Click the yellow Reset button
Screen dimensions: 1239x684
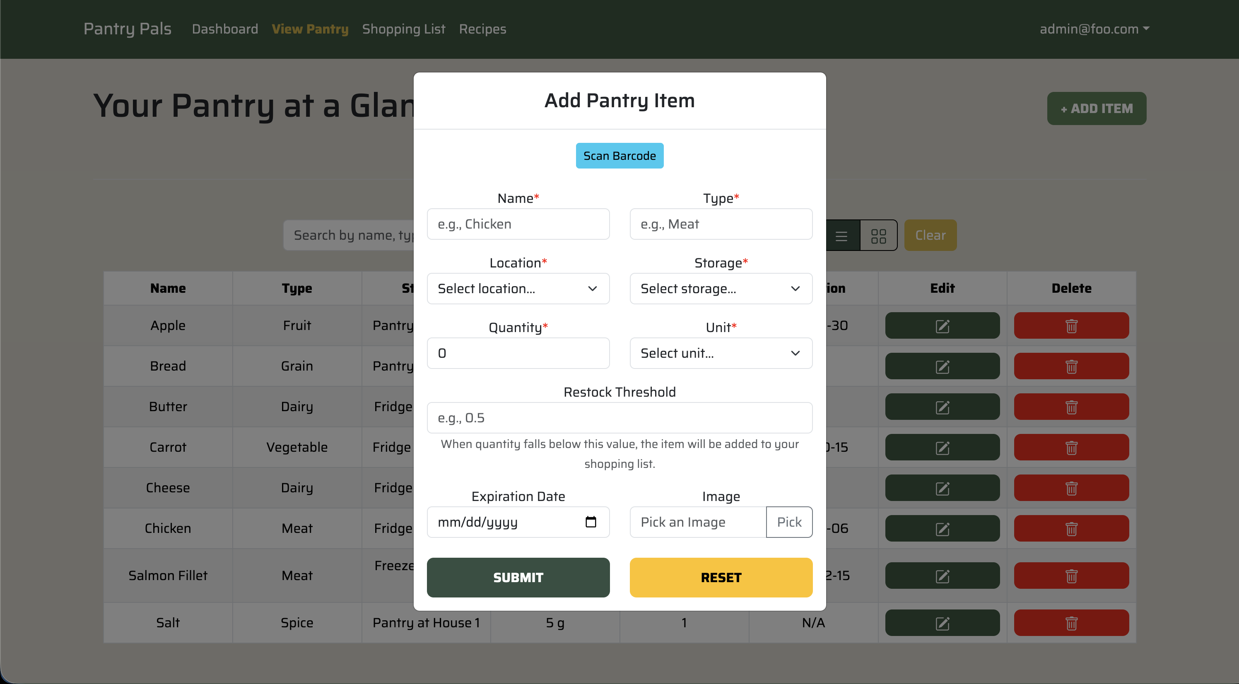coord(721,577)
